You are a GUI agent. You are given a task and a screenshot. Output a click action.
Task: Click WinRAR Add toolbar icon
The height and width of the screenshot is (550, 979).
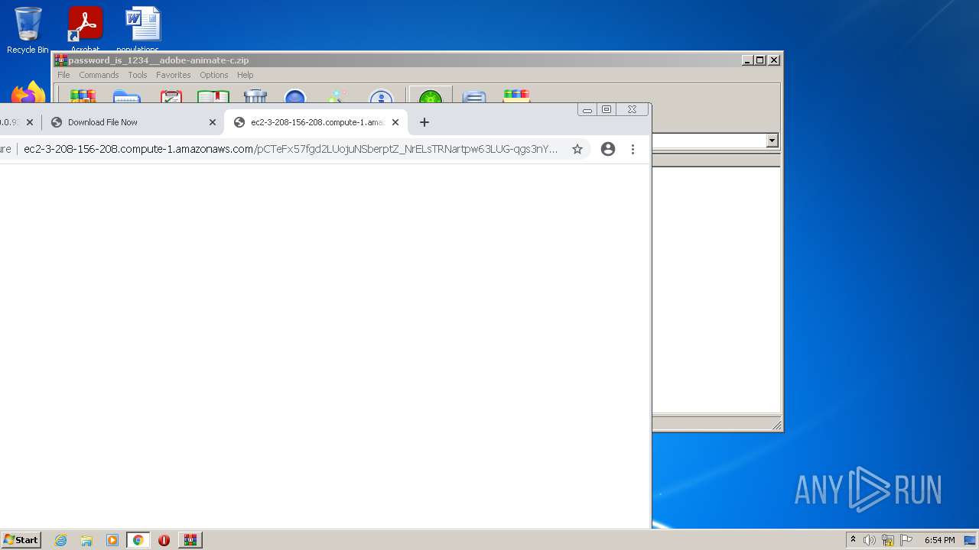click(83, 96)
